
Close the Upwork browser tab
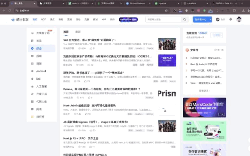click(179, 4)
